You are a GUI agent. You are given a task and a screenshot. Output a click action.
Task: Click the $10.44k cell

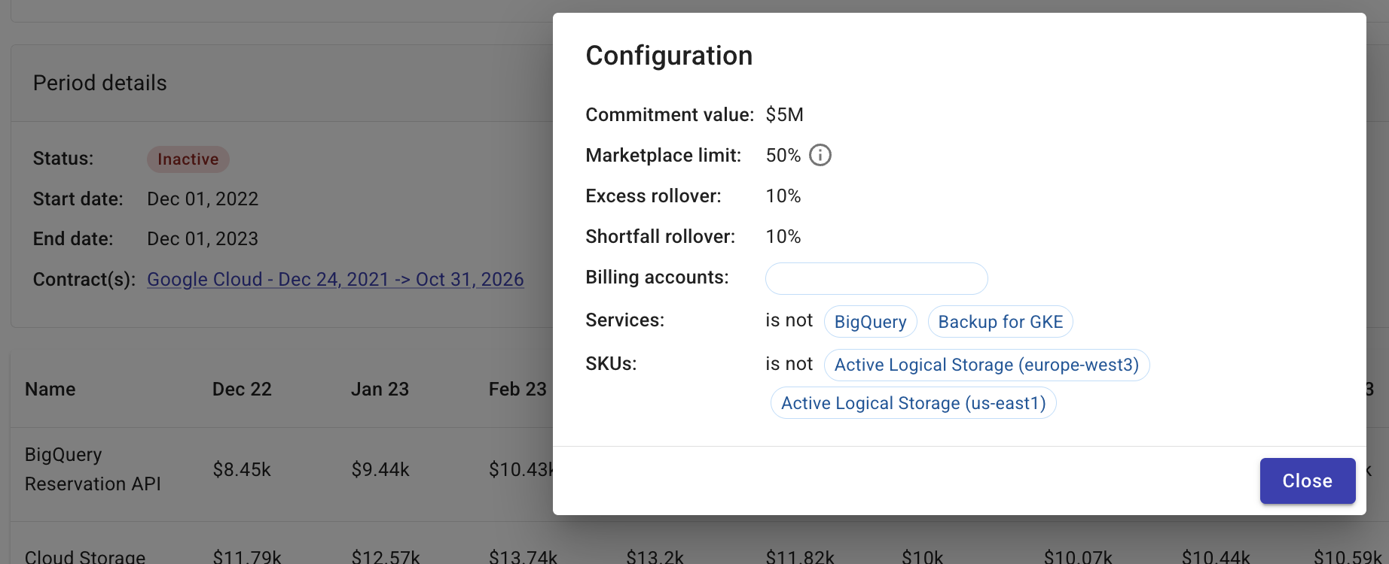point(1216,557)
